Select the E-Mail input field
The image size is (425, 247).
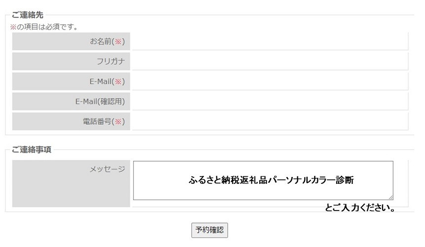tap(270, 81)
